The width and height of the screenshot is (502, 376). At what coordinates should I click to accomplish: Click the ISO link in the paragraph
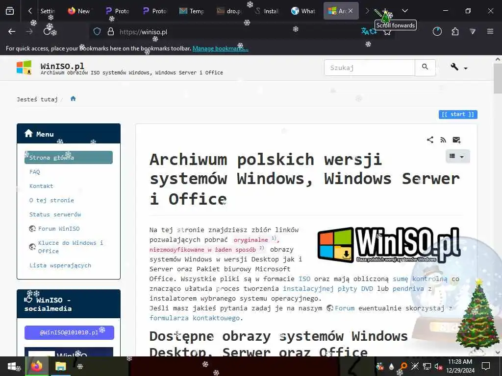(304, 279)
